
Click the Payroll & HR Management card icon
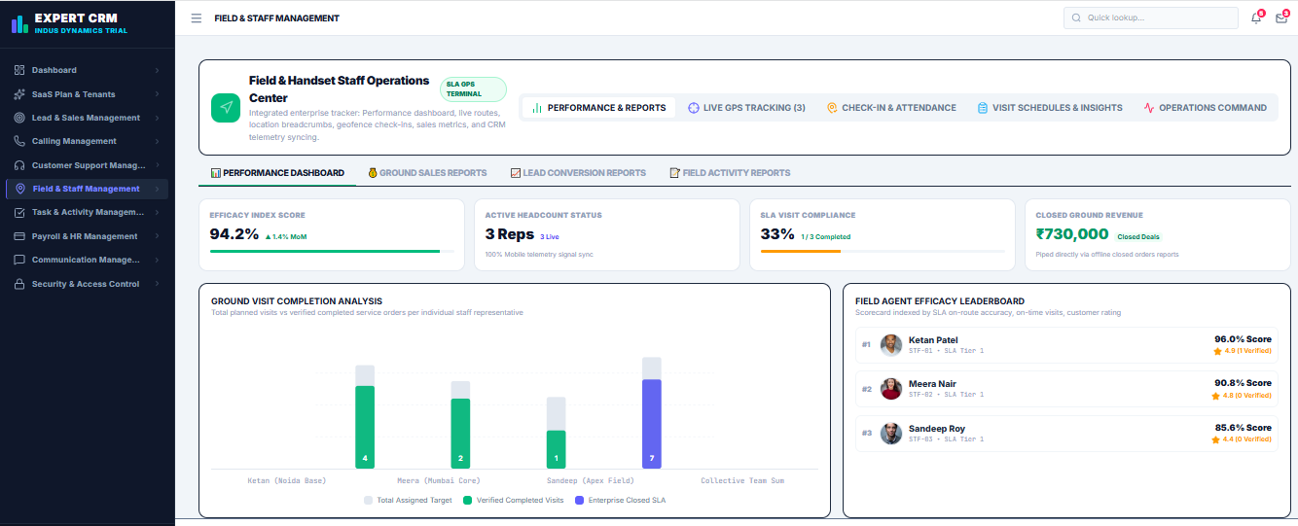20,236
